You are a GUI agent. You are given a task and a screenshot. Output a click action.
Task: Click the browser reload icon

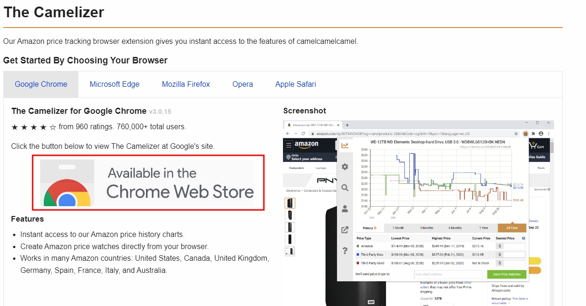coord(303,133)
